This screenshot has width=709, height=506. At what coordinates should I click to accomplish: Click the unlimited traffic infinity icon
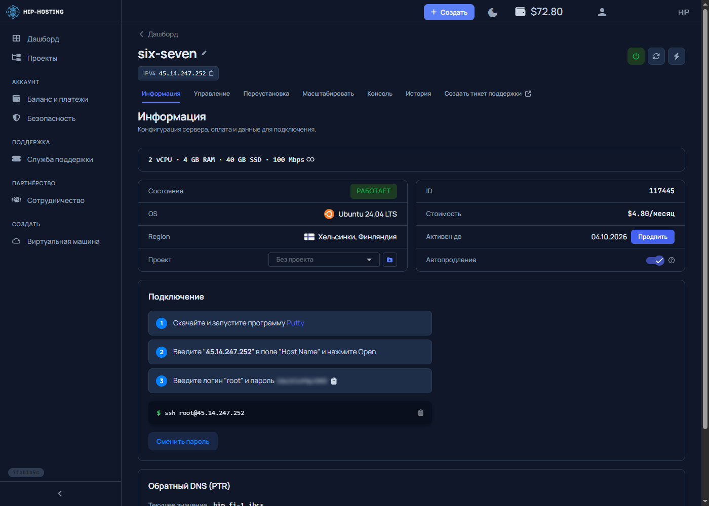click(310, 159)
